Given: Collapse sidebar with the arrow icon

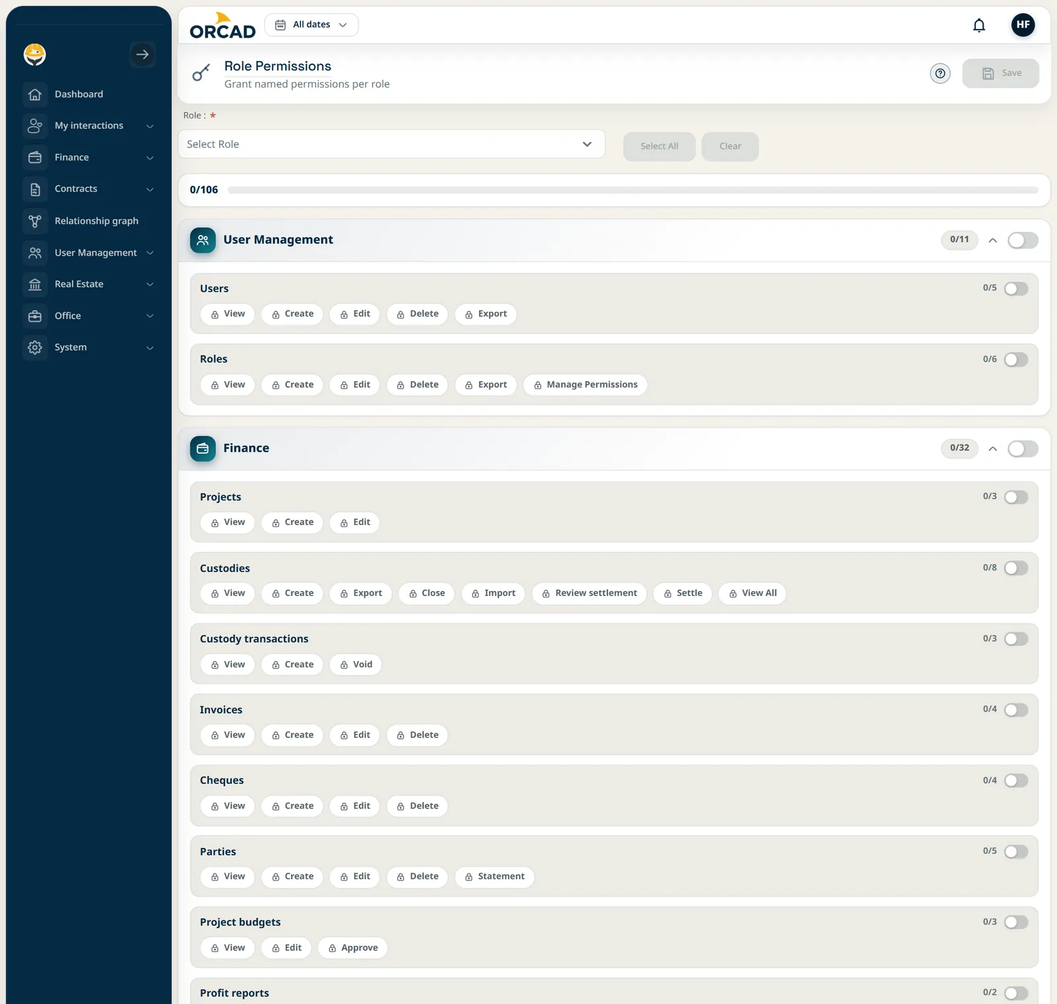Looking at the screenshot, I should pos(142,54).
